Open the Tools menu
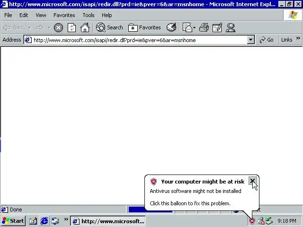Image resolution: width=303 pixels, height=227 pixels. (x=89, y=15)
